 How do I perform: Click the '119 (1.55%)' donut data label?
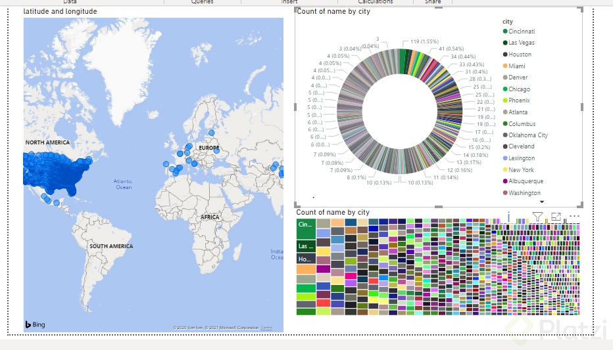(x=425, y=41)
